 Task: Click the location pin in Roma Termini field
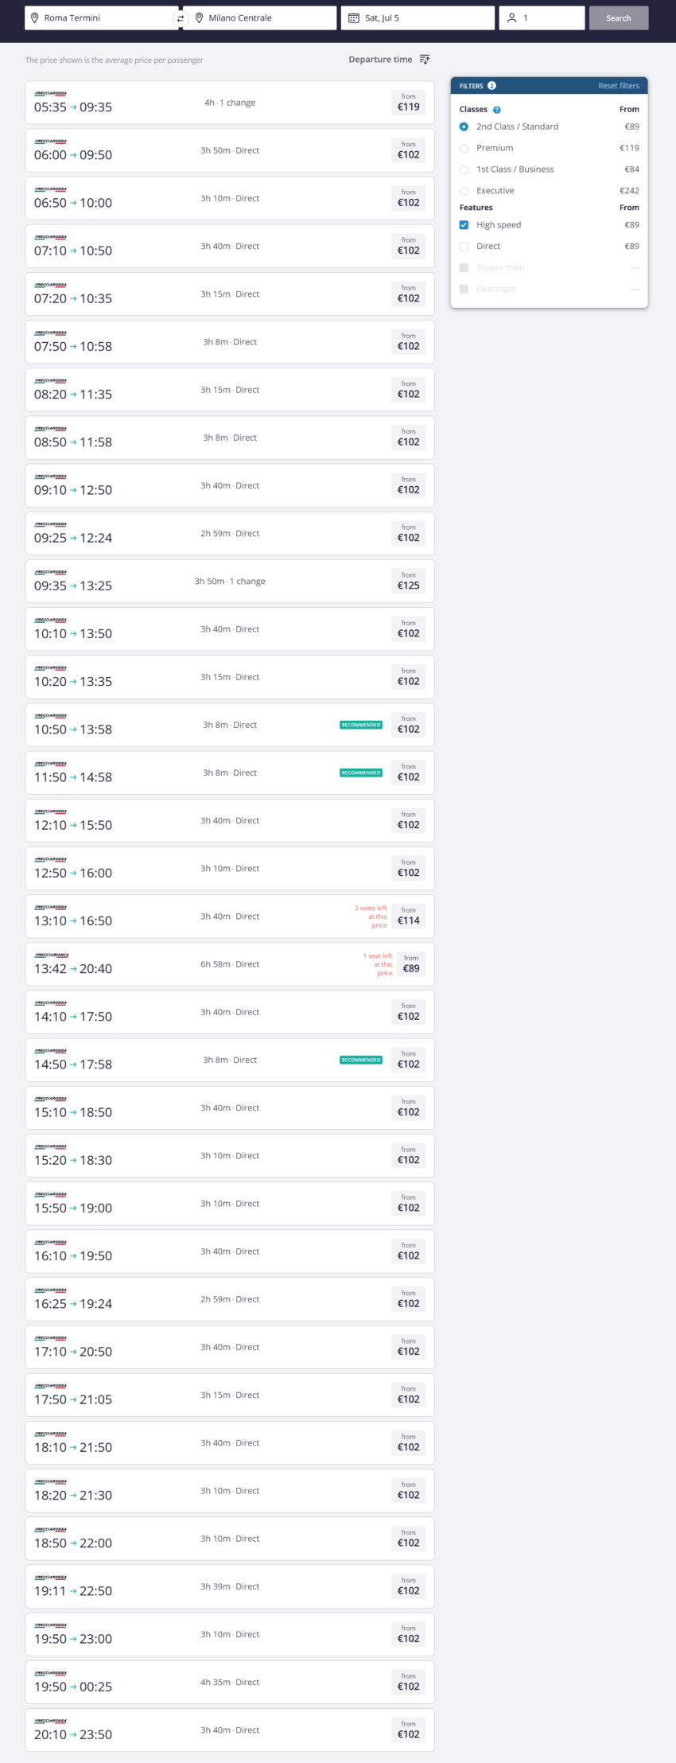[x=34, y=18]
